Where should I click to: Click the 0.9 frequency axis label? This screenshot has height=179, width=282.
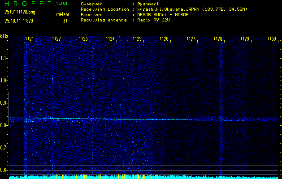click(3, 103)
